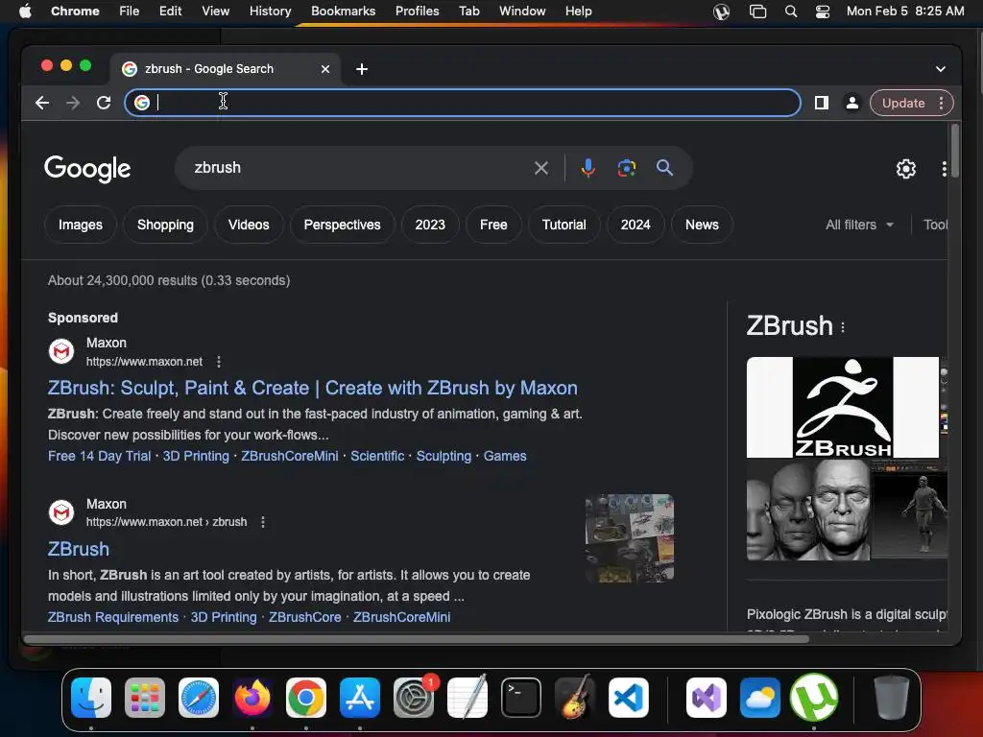The image size is (983, 737).
Task: Toggle Chrome side panel icon
Action: click(822, 103)
